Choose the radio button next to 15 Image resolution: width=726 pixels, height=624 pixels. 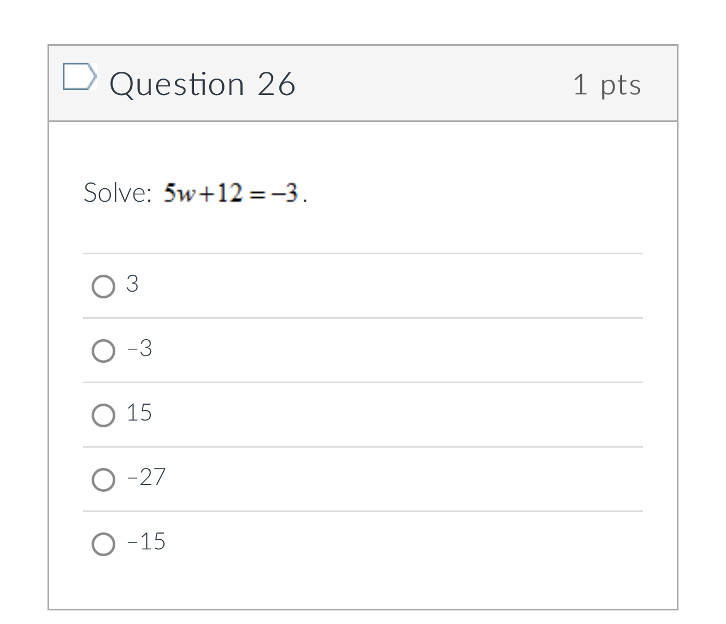(103, 415)
